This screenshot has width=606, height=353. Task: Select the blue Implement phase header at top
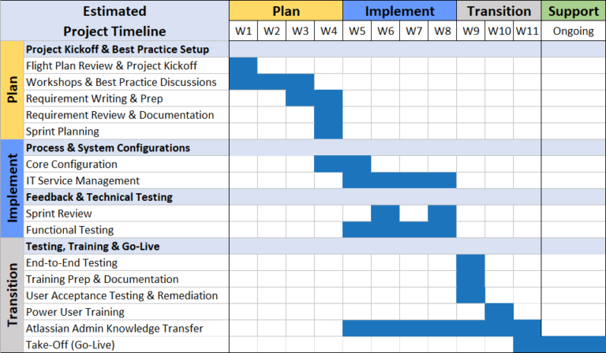click(x=399, y=11)
